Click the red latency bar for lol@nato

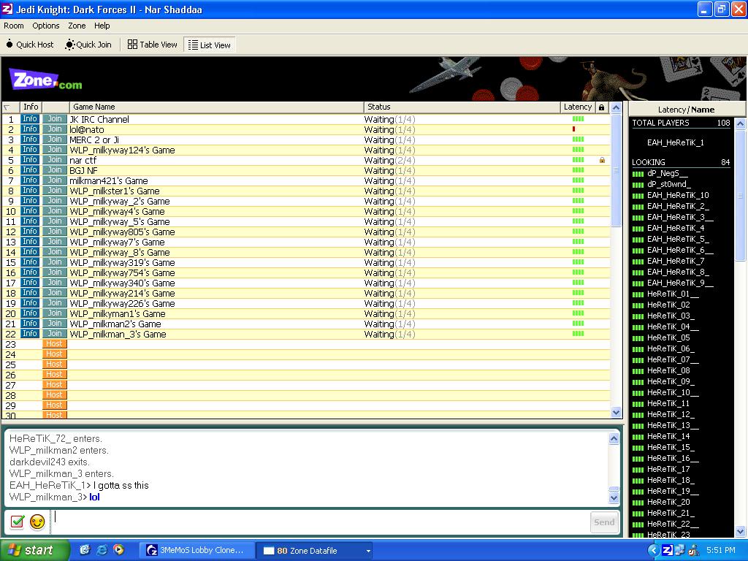click(x=574, y=129)
